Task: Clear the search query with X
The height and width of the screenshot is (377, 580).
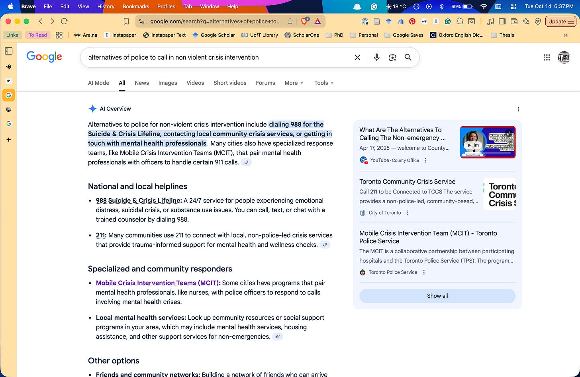Action: (x=357, y=57)
